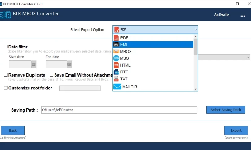Choose HTML from export list
The width and height of the screenshot is (251, 150).
[153, 65]
